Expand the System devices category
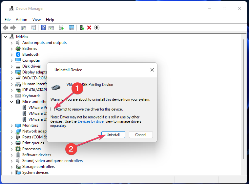The height and width of the screenshot is (184, 249). click(x=11, y=173)
